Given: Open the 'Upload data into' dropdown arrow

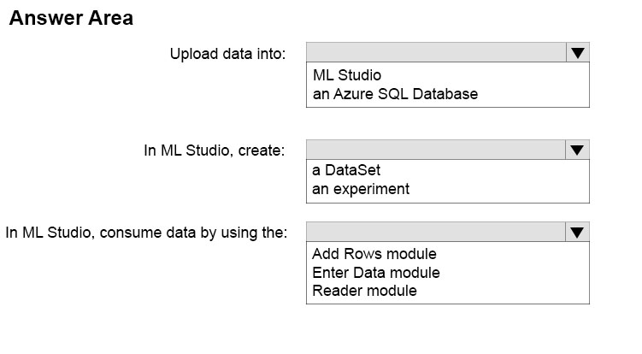Looking at the screenshot, I should point(578,52).
